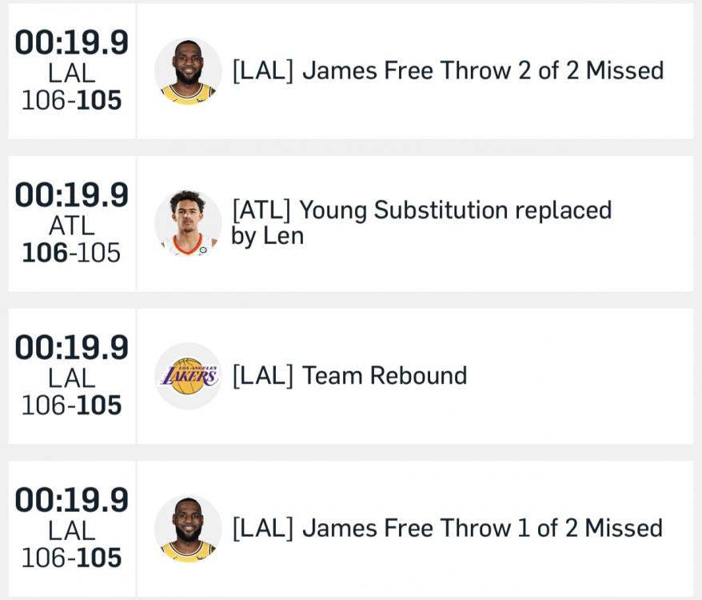Click 106-105 score in Free Throw 2 of 2 row

tap(71, 100)
